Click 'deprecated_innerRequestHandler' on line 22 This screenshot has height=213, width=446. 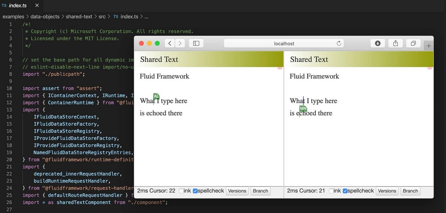76,174
